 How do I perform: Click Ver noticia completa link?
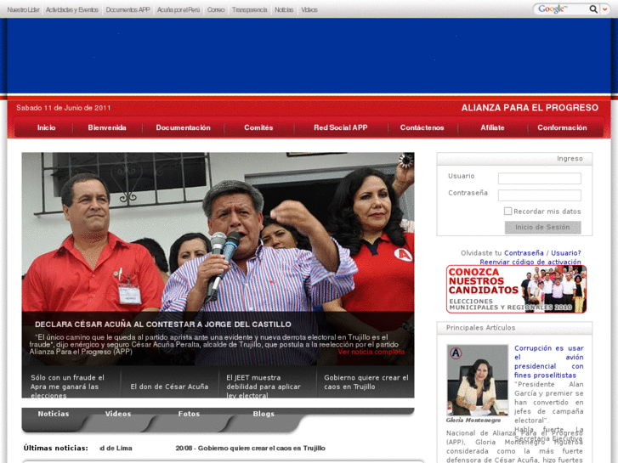click(x=371, y=352)
